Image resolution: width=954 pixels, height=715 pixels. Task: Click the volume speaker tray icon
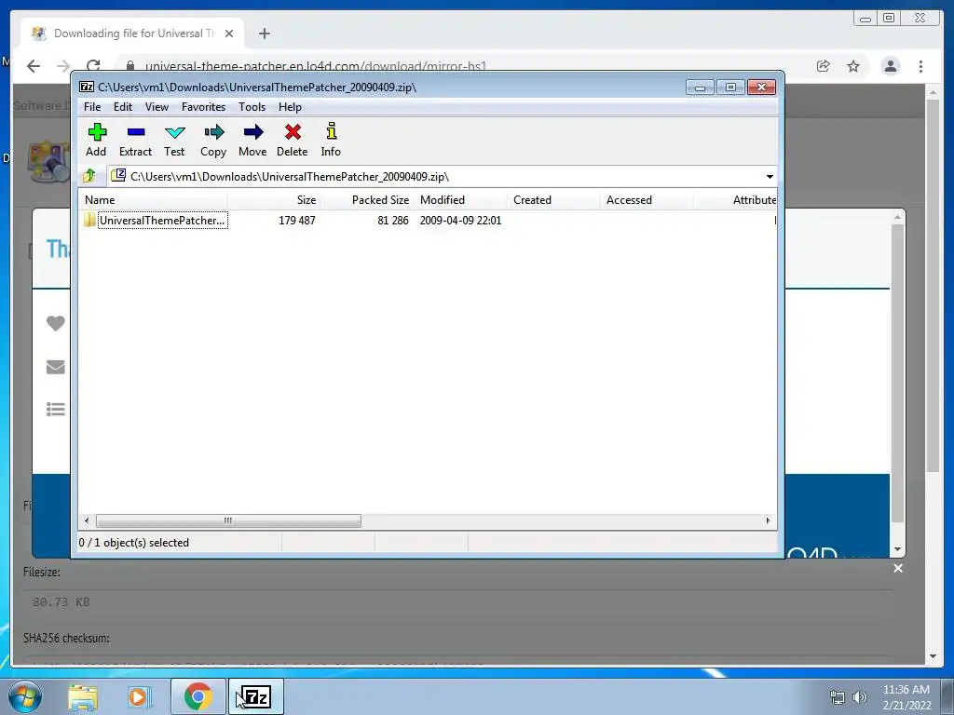(860, 697)
